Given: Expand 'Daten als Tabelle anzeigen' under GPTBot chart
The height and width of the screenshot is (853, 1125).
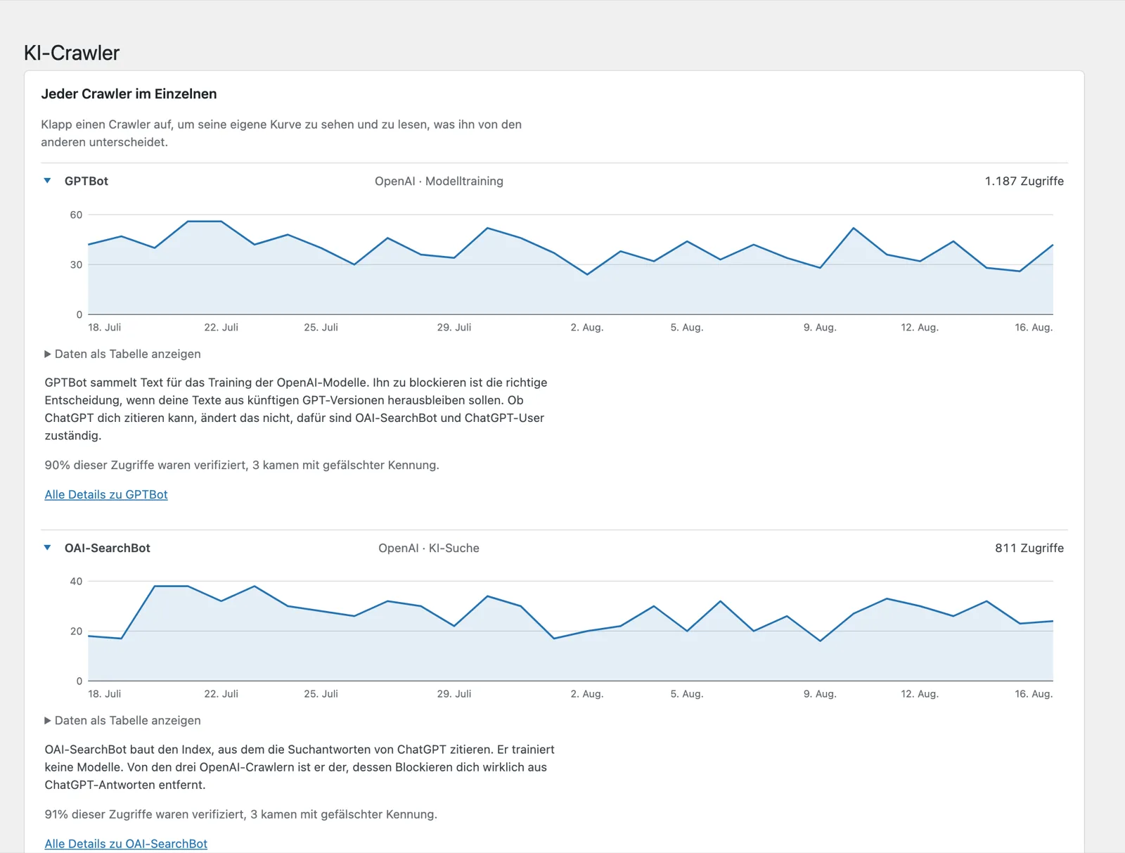Looking at the screenshot, I should (122, 354).
